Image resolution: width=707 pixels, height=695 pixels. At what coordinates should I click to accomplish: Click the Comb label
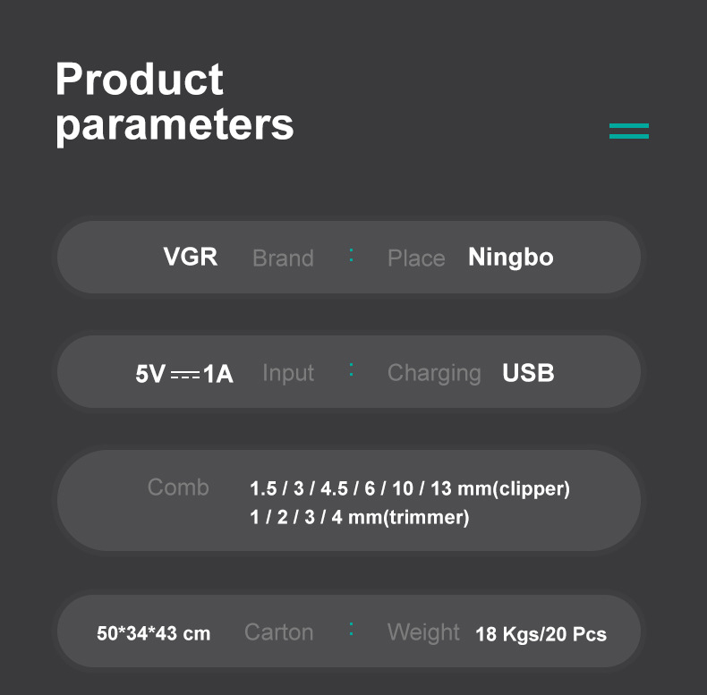(x=178, y=487)
